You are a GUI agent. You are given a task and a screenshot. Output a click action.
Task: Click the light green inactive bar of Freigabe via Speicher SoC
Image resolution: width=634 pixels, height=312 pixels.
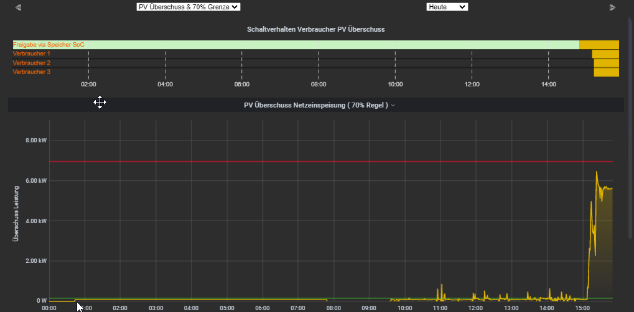[x=296, y=45]
